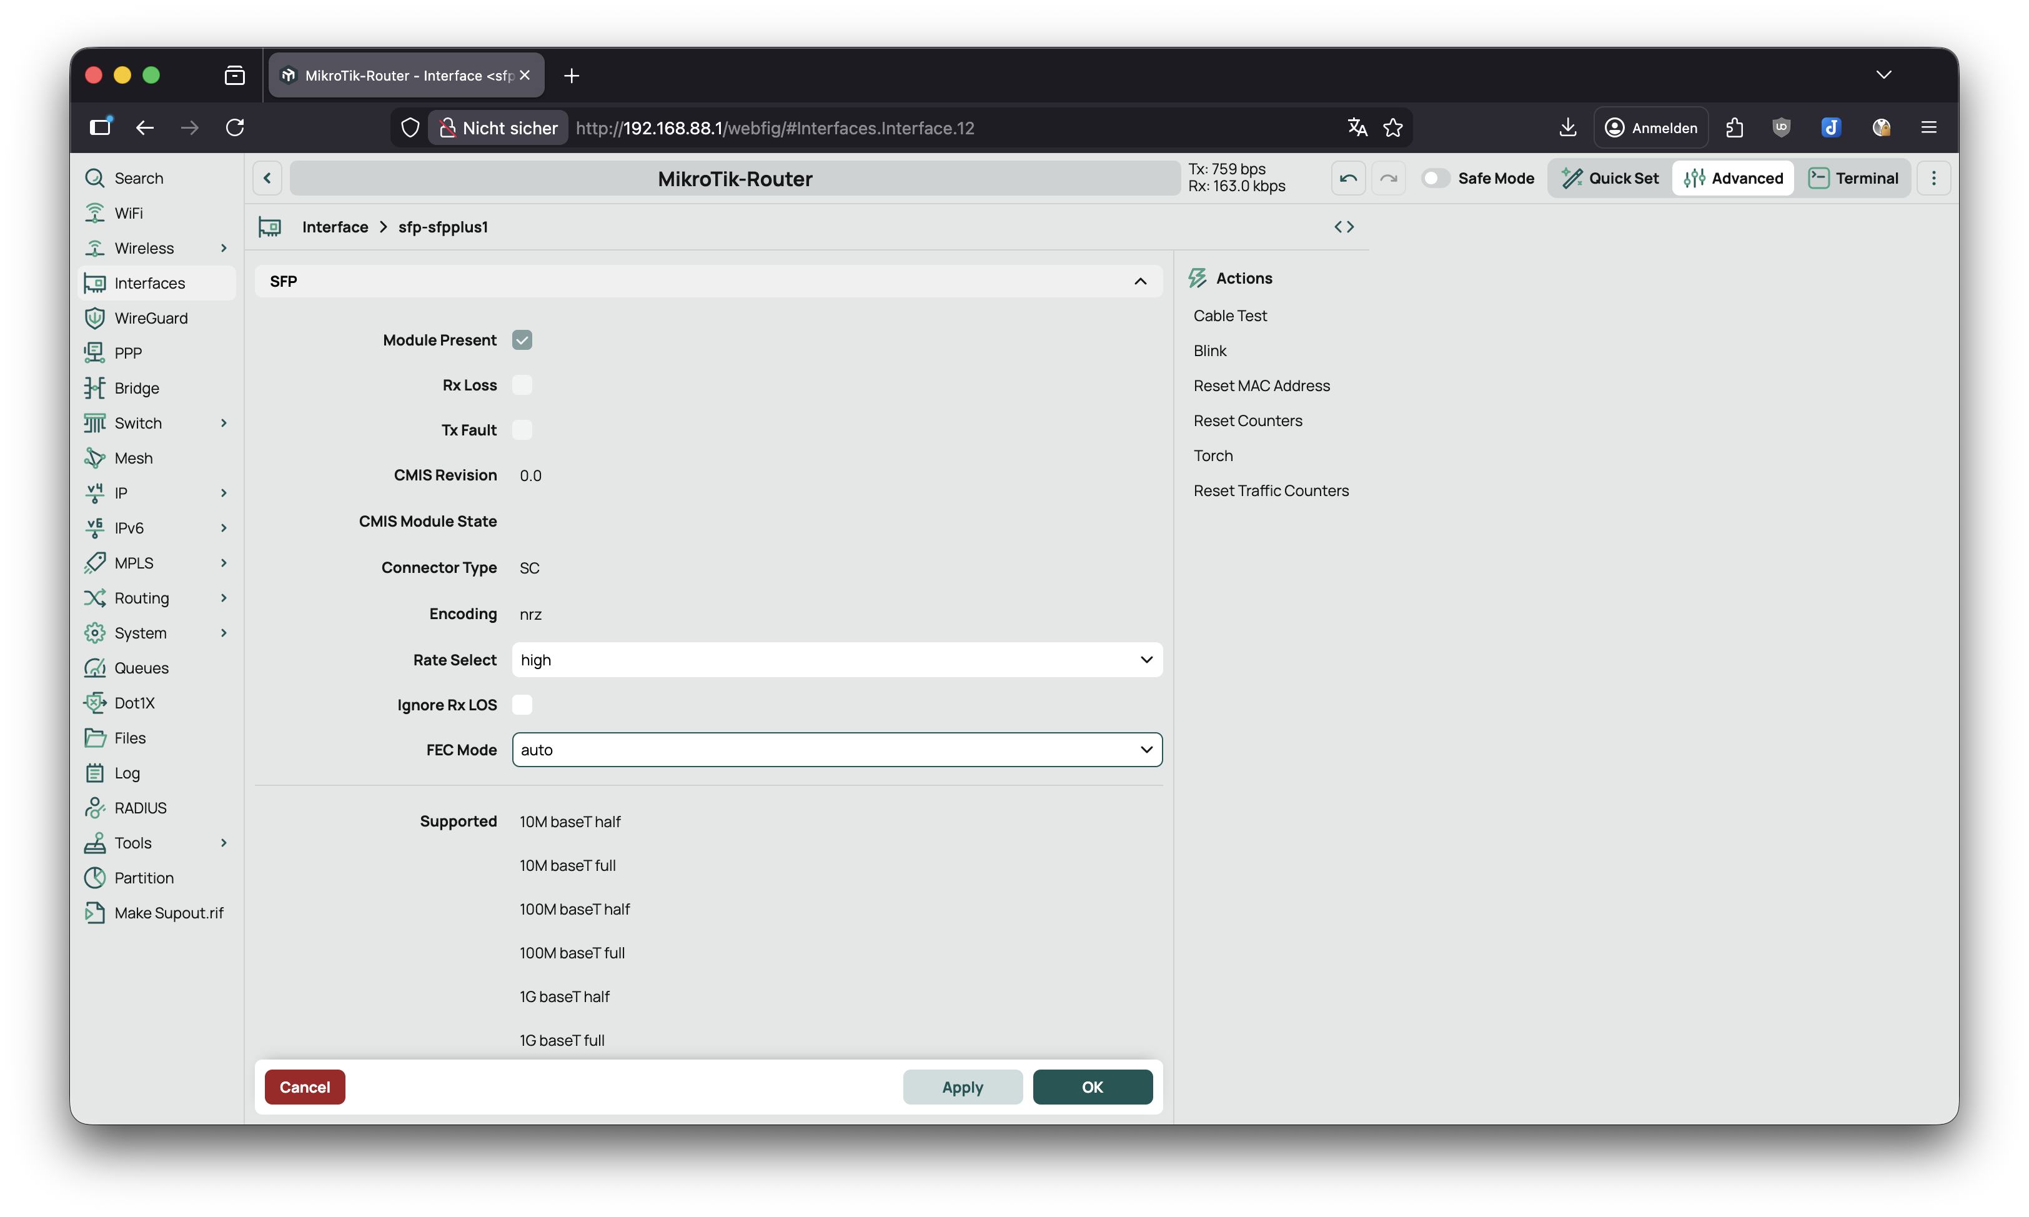Click the Mesh sidebar icon

click(94, 457)
